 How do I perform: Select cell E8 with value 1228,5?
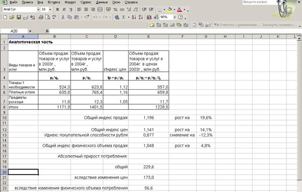[149, 107]
